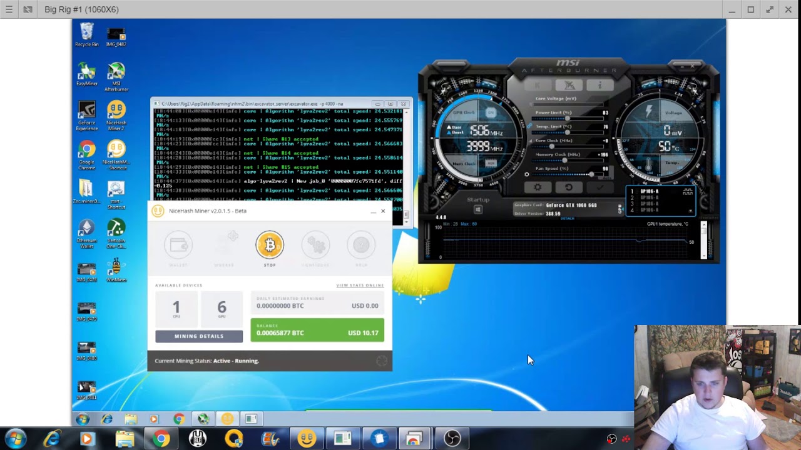Click NiceHash smiley in remote inner taskbar
801x450 pixels.
click(227, 419)
